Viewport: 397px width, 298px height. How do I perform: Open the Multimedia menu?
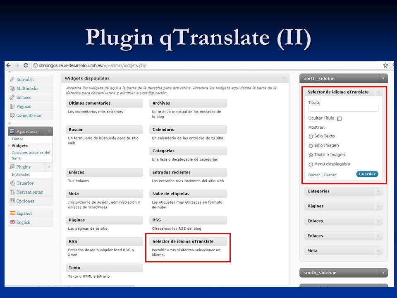27,89
